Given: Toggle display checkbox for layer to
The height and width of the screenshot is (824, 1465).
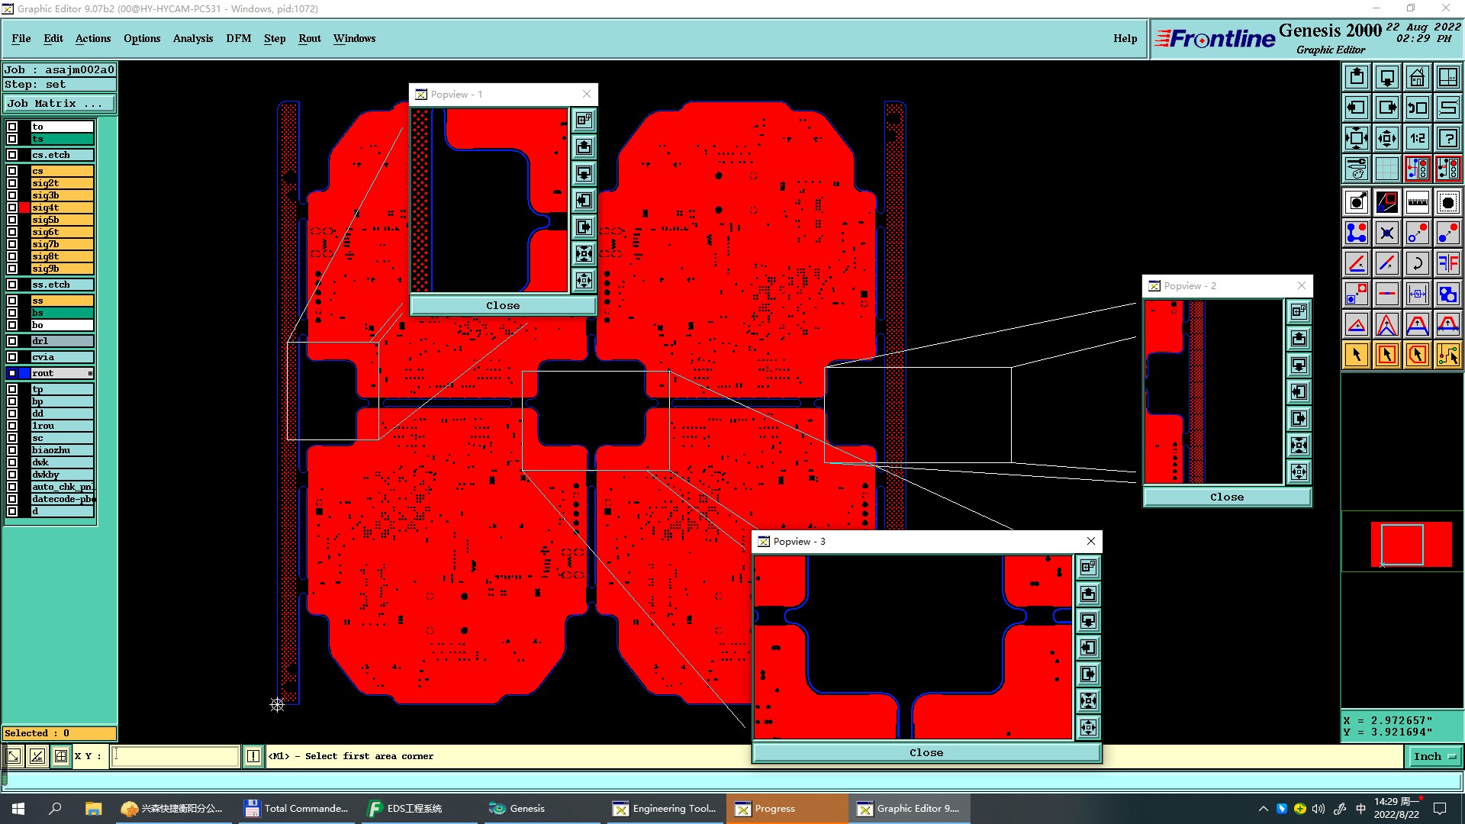Looking at the screenshot, I should (12, 127).
